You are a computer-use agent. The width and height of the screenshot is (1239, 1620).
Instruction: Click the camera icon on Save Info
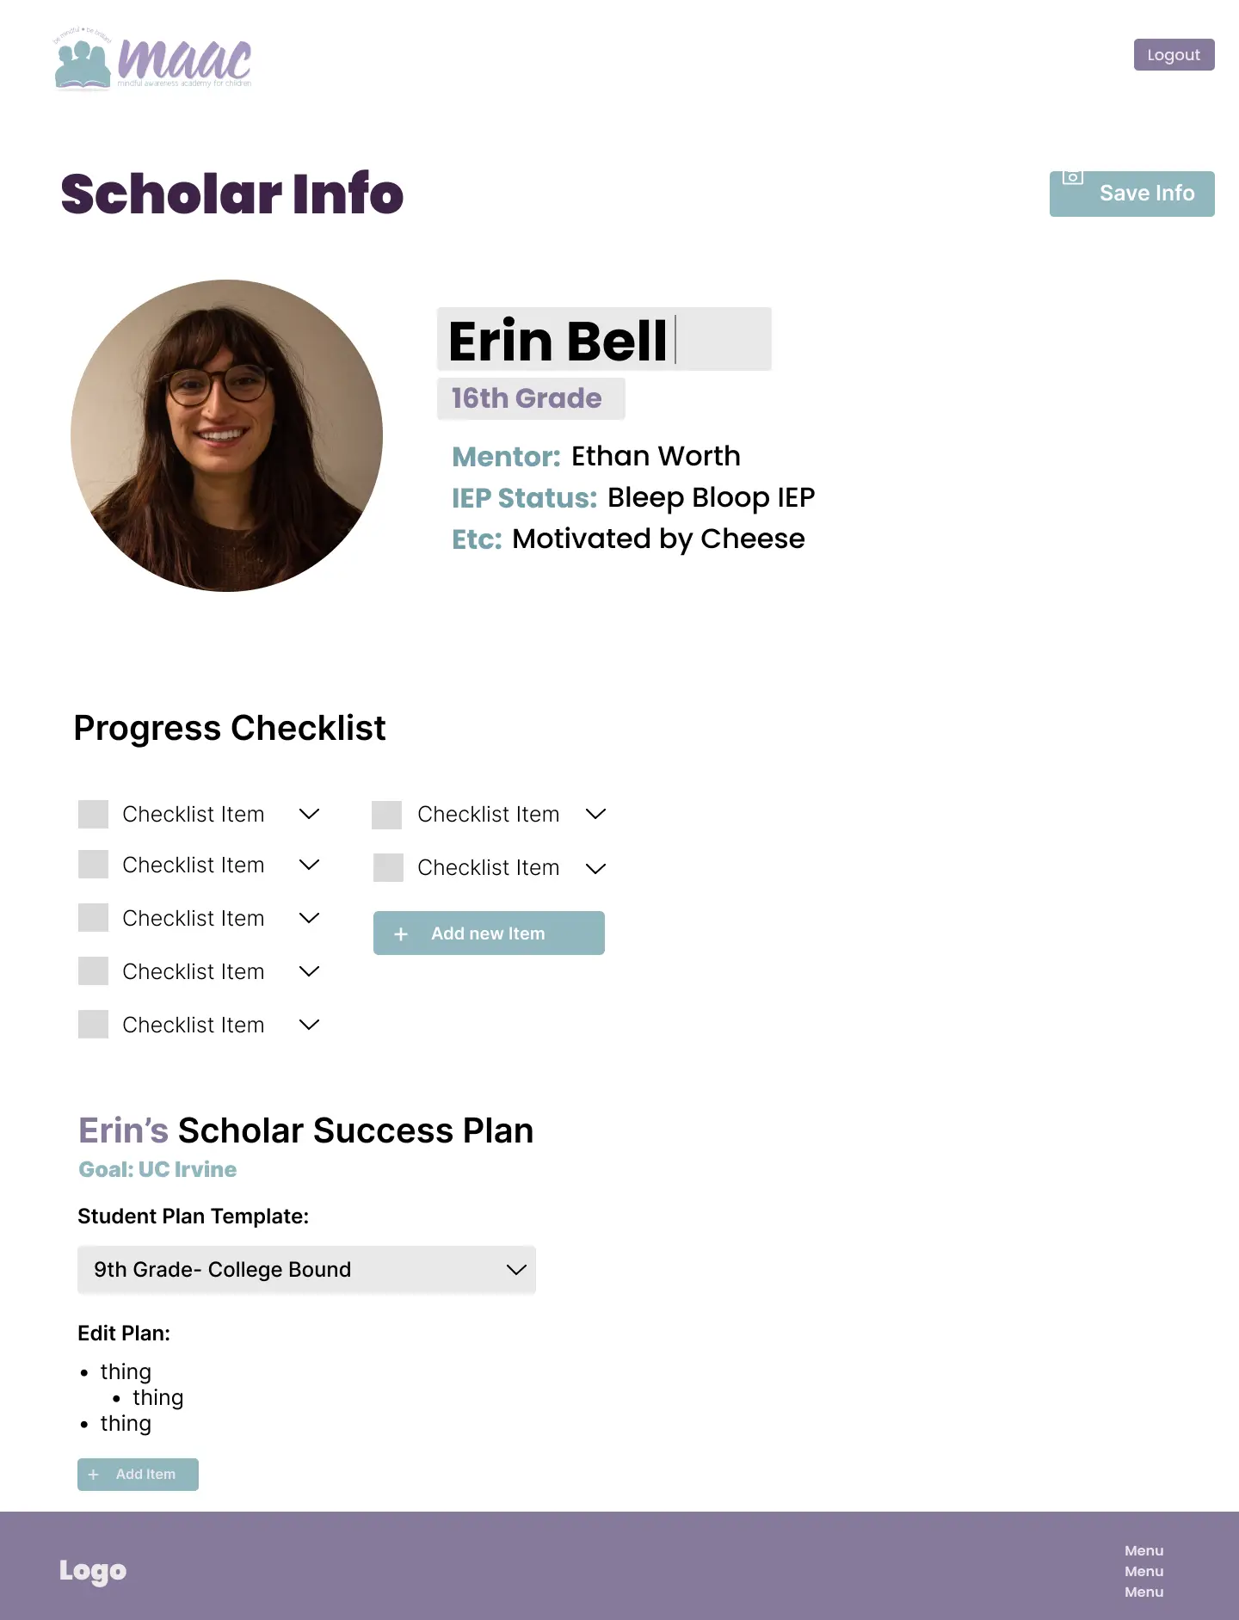tap(1072, 177)
